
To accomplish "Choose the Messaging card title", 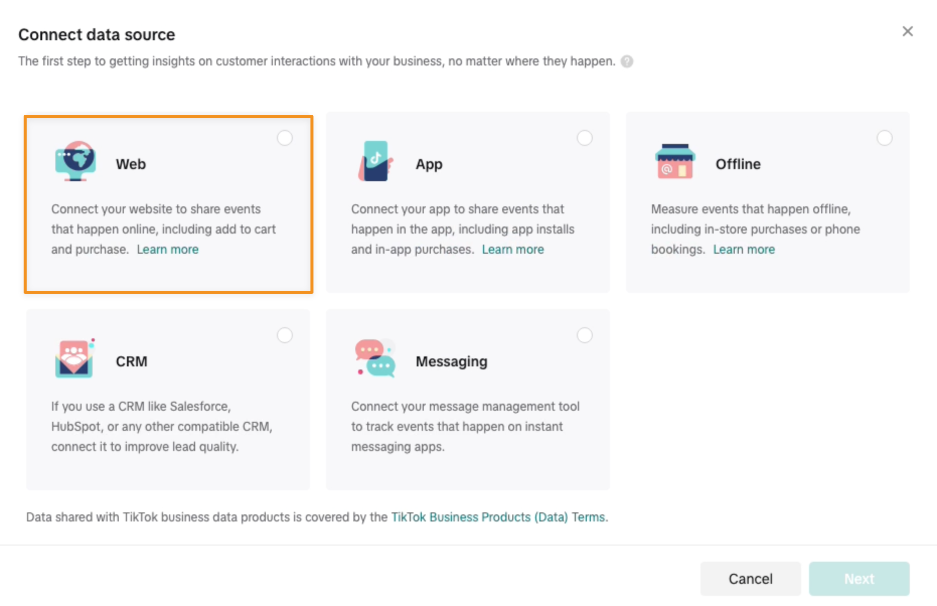I will [x=451, y=361].
